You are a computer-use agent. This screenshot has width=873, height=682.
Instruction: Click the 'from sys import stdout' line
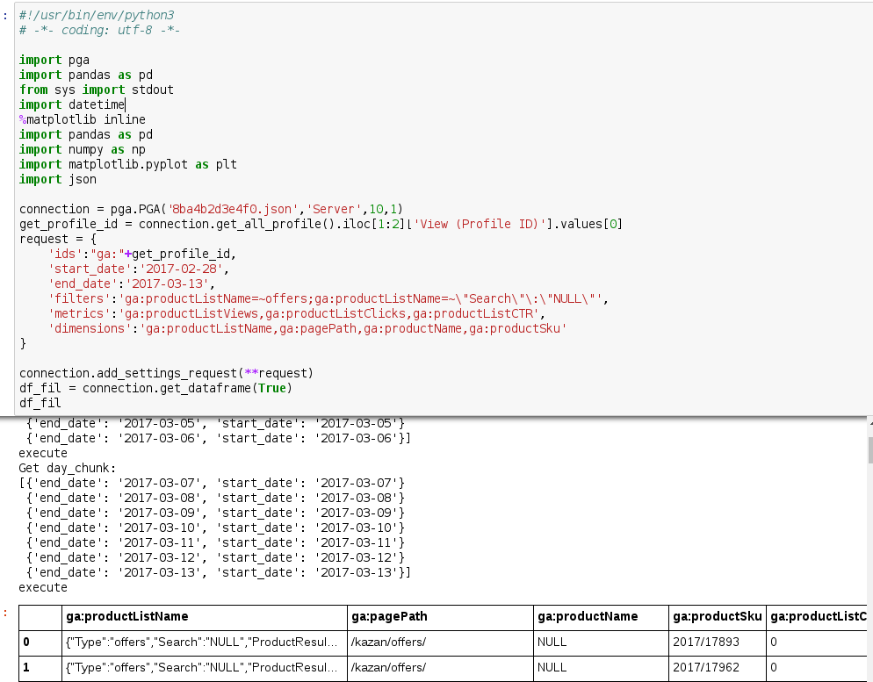tap(97, 90)
